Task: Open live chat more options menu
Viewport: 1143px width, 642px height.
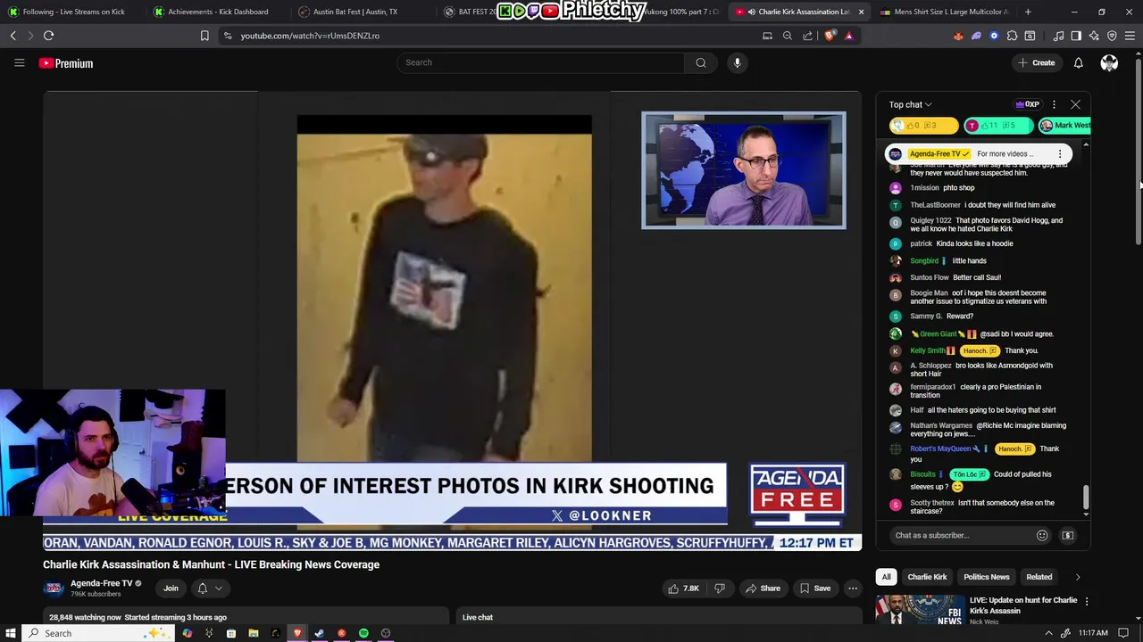Action: [1054, 104]
